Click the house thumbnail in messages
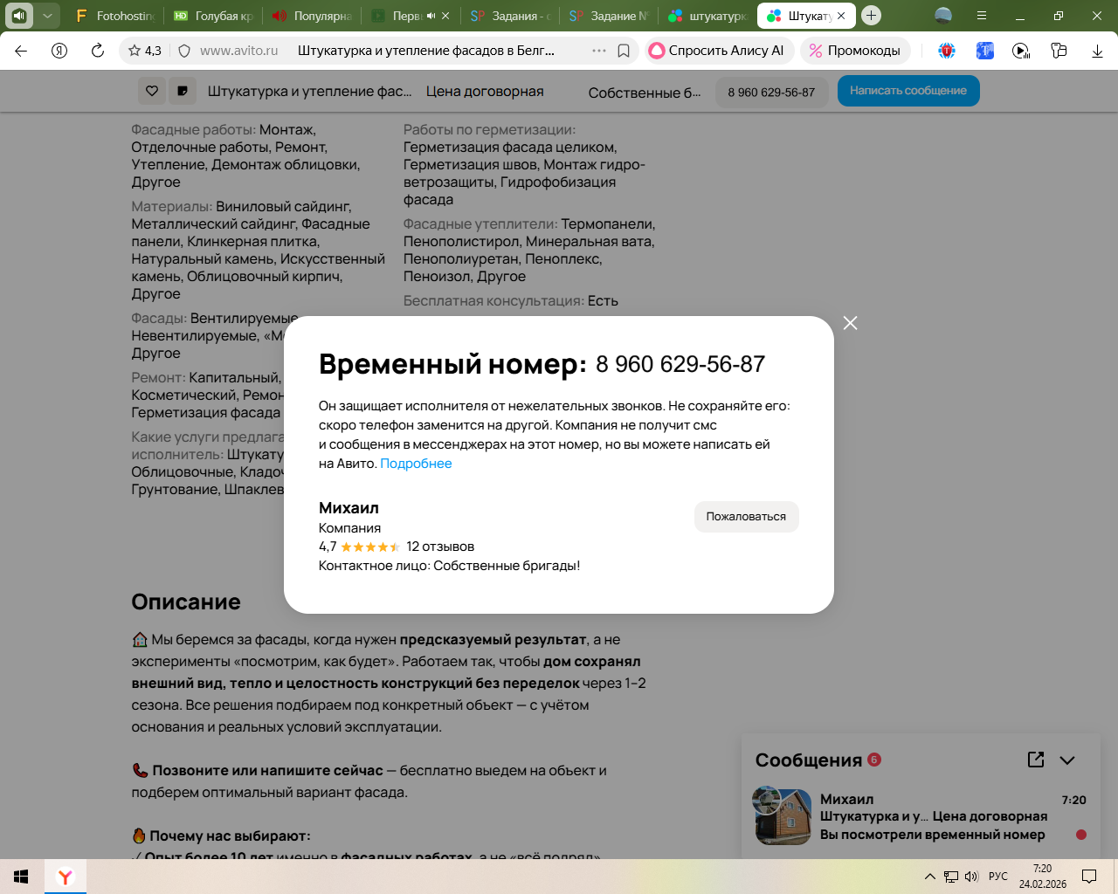The width and height of the screenshot is (1118, 894). 783,817
